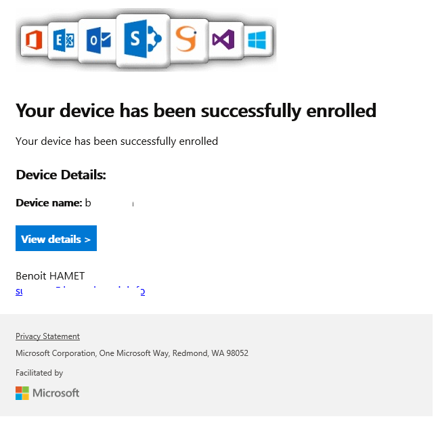Select the Device Details heading
This screenshot has height=425, width=438.
pyautogui.click(x=61, y=175)
